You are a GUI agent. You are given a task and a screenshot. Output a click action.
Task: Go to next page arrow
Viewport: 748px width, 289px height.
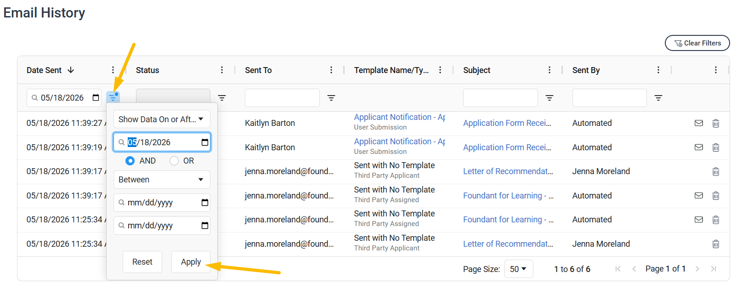coord(697,269)
